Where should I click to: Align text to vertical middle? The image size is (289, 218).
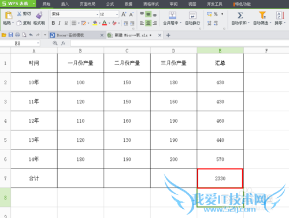click(148, 14)
